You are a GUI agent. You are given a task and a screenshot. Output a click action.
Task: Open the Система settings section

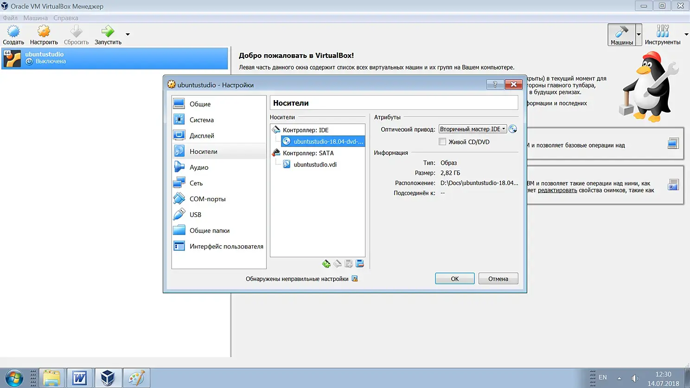coord(219,120)
